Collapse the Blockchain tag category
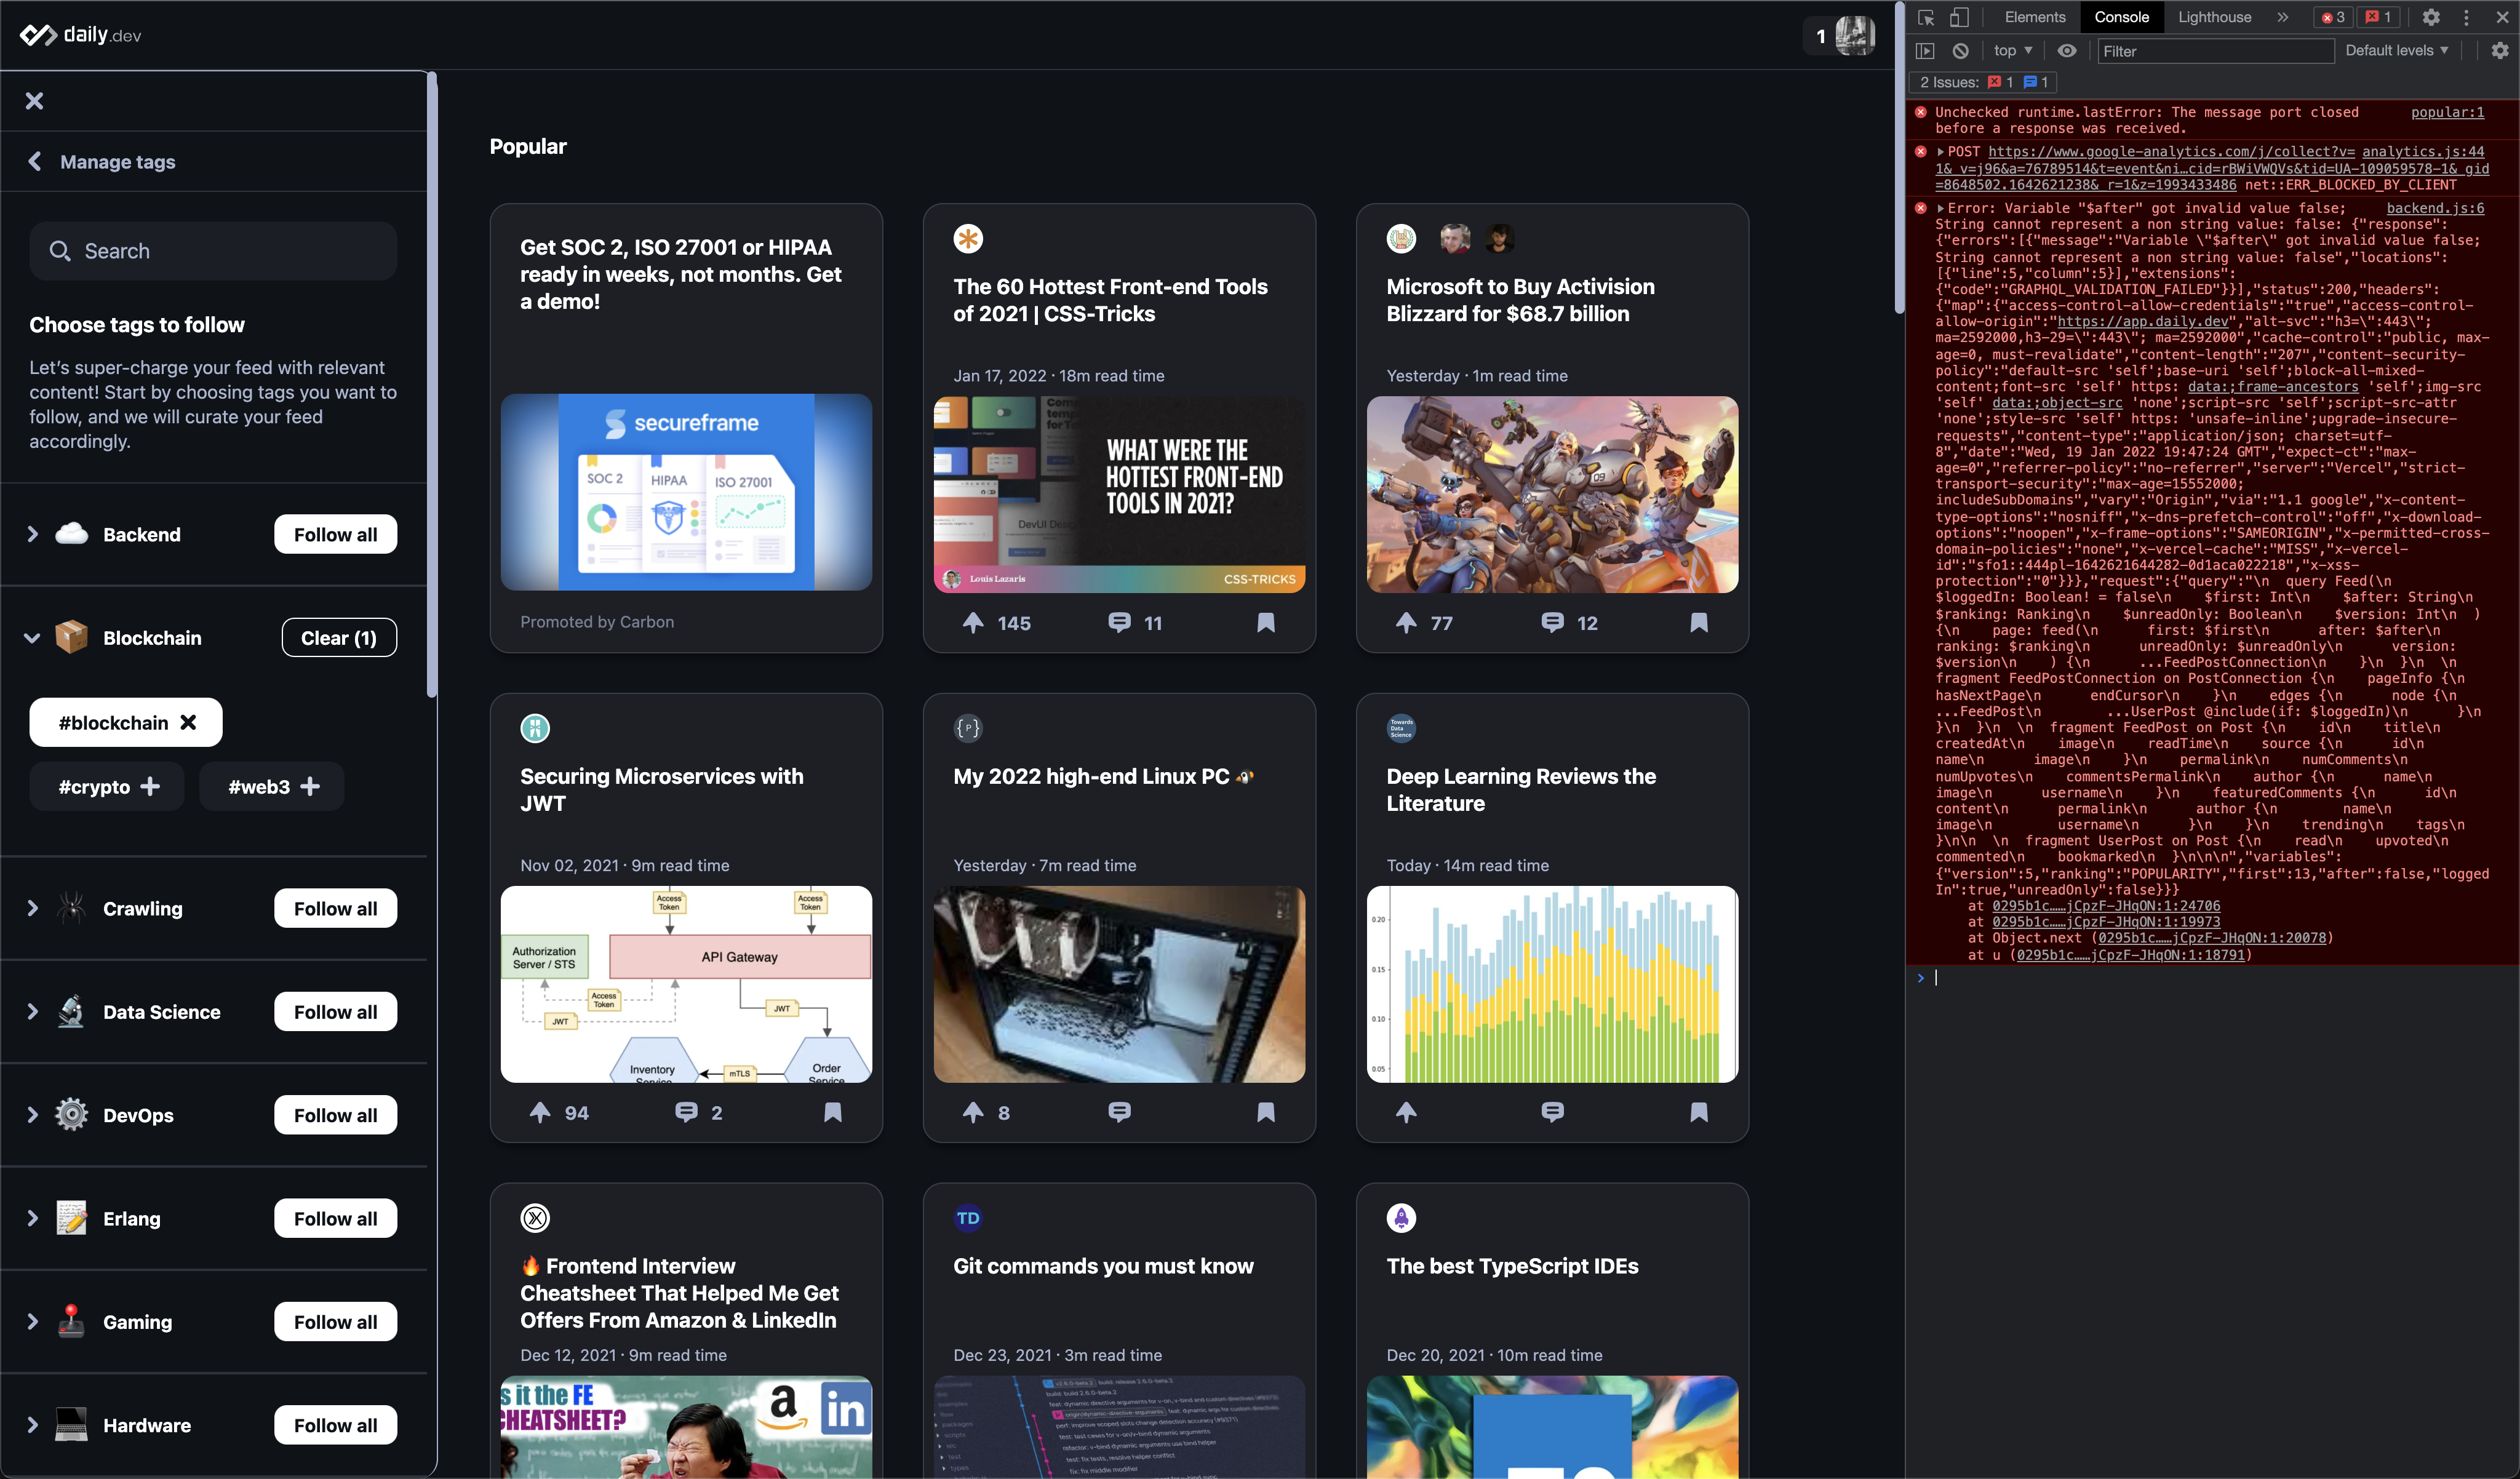2520x1479 pixels. click(33, 638)
